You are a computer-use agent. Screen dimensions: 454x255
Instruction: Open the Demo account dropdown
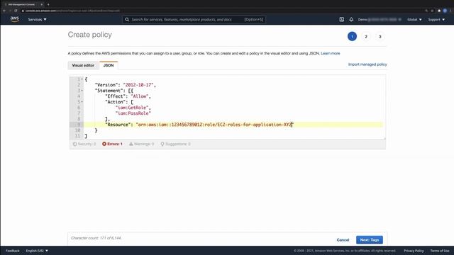pyautogui.click(x=380, y=19)
